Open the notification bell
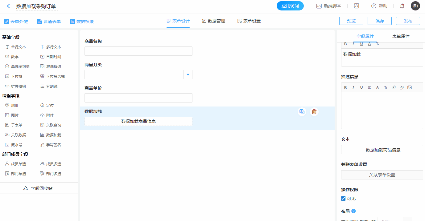This screenshot has width=425, height=221. pos(402,6)
